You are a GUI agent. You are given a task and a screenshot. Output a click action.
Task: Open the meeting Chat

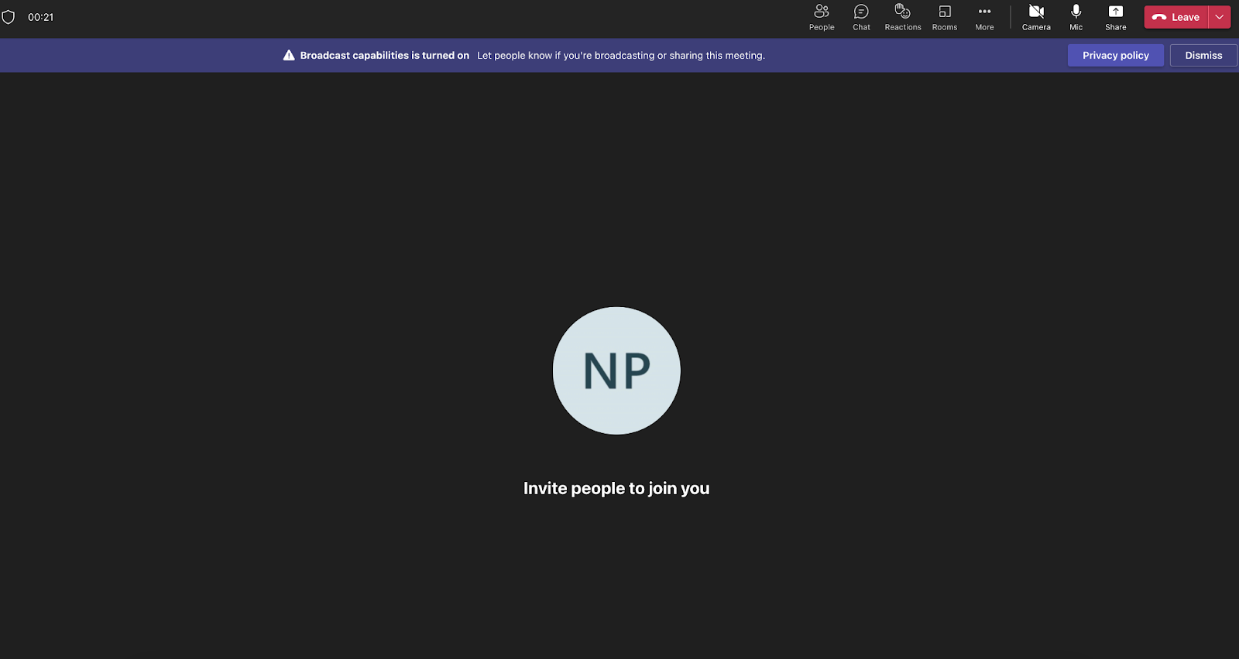pos(861,17)
